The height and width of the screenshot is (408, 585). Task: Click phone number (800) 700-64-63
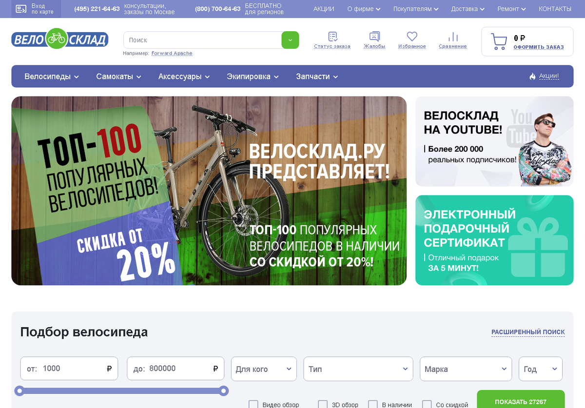[x=217, y=9]
